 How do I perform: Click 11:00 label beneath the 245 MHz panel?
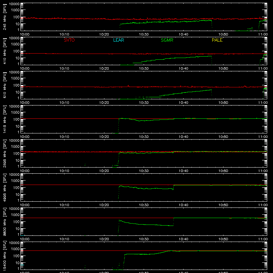pyautogui.click(x=263, y=34)
